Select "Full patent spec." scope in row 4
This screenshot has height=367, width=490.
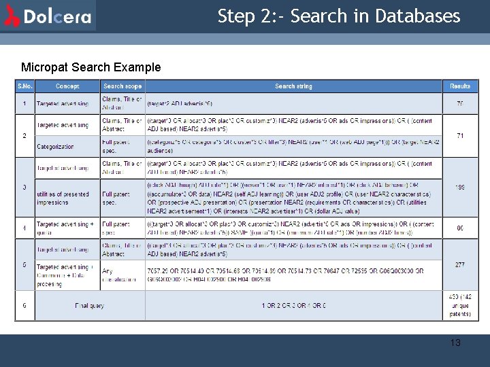(122, 228)
